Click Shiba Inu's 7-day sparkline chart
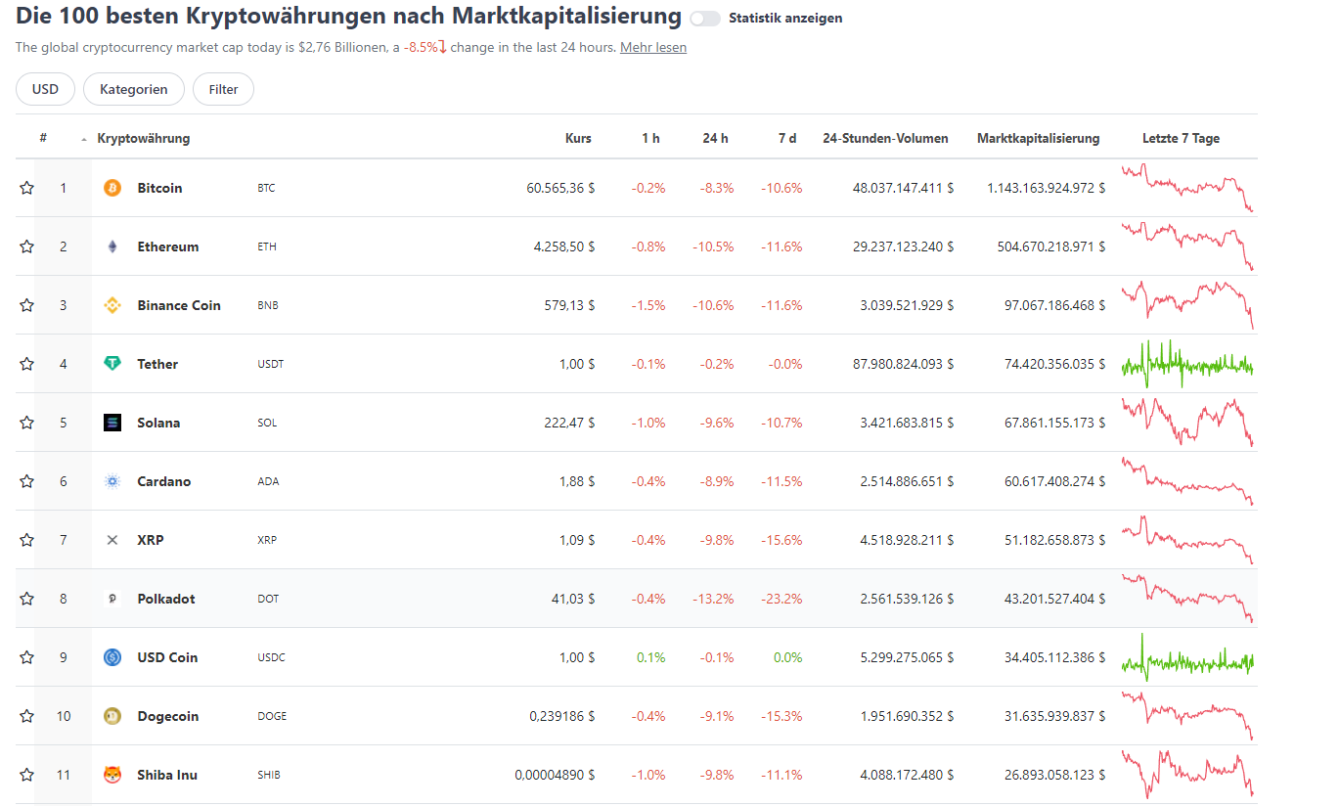This screenshot has height=806, width=1339. [1187, 775]
